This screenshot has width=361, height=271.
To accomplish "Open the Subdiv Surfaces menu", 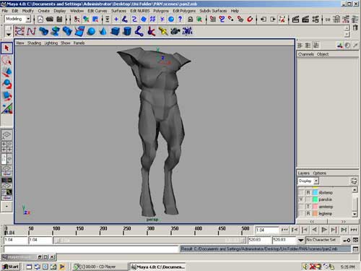I will [213, 11].
